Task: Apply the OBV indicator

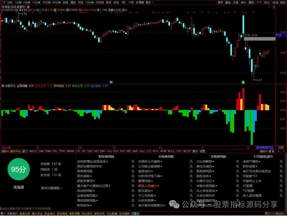Action: 90,151
